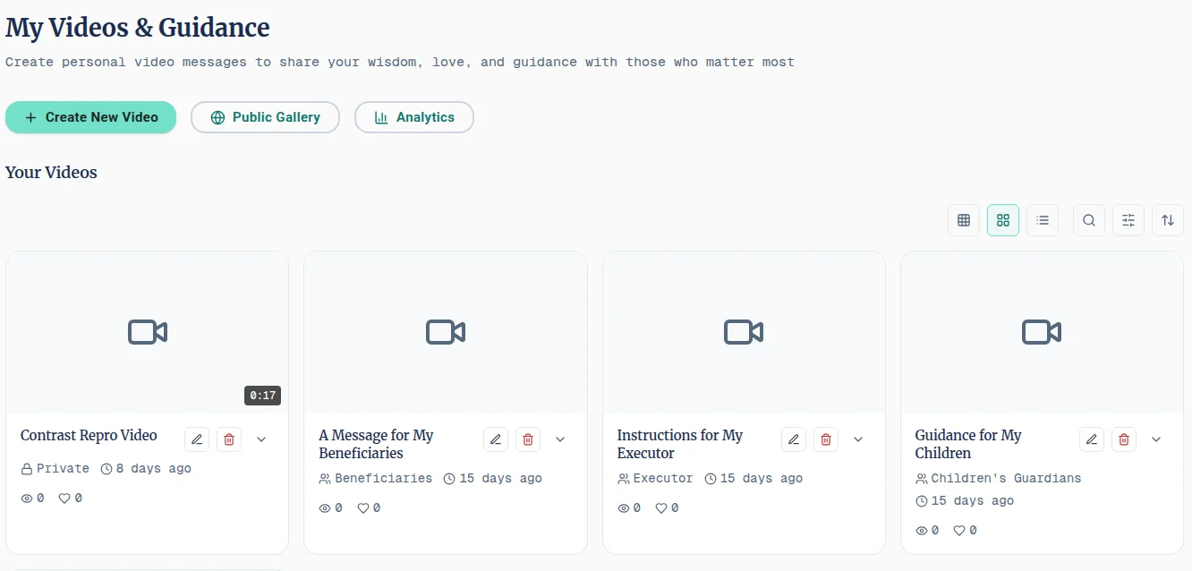Click views eye icon on Guidance for Children card
Image resolution: width=1192 pixels, height=571 pixels.
[x=922, y=531]
